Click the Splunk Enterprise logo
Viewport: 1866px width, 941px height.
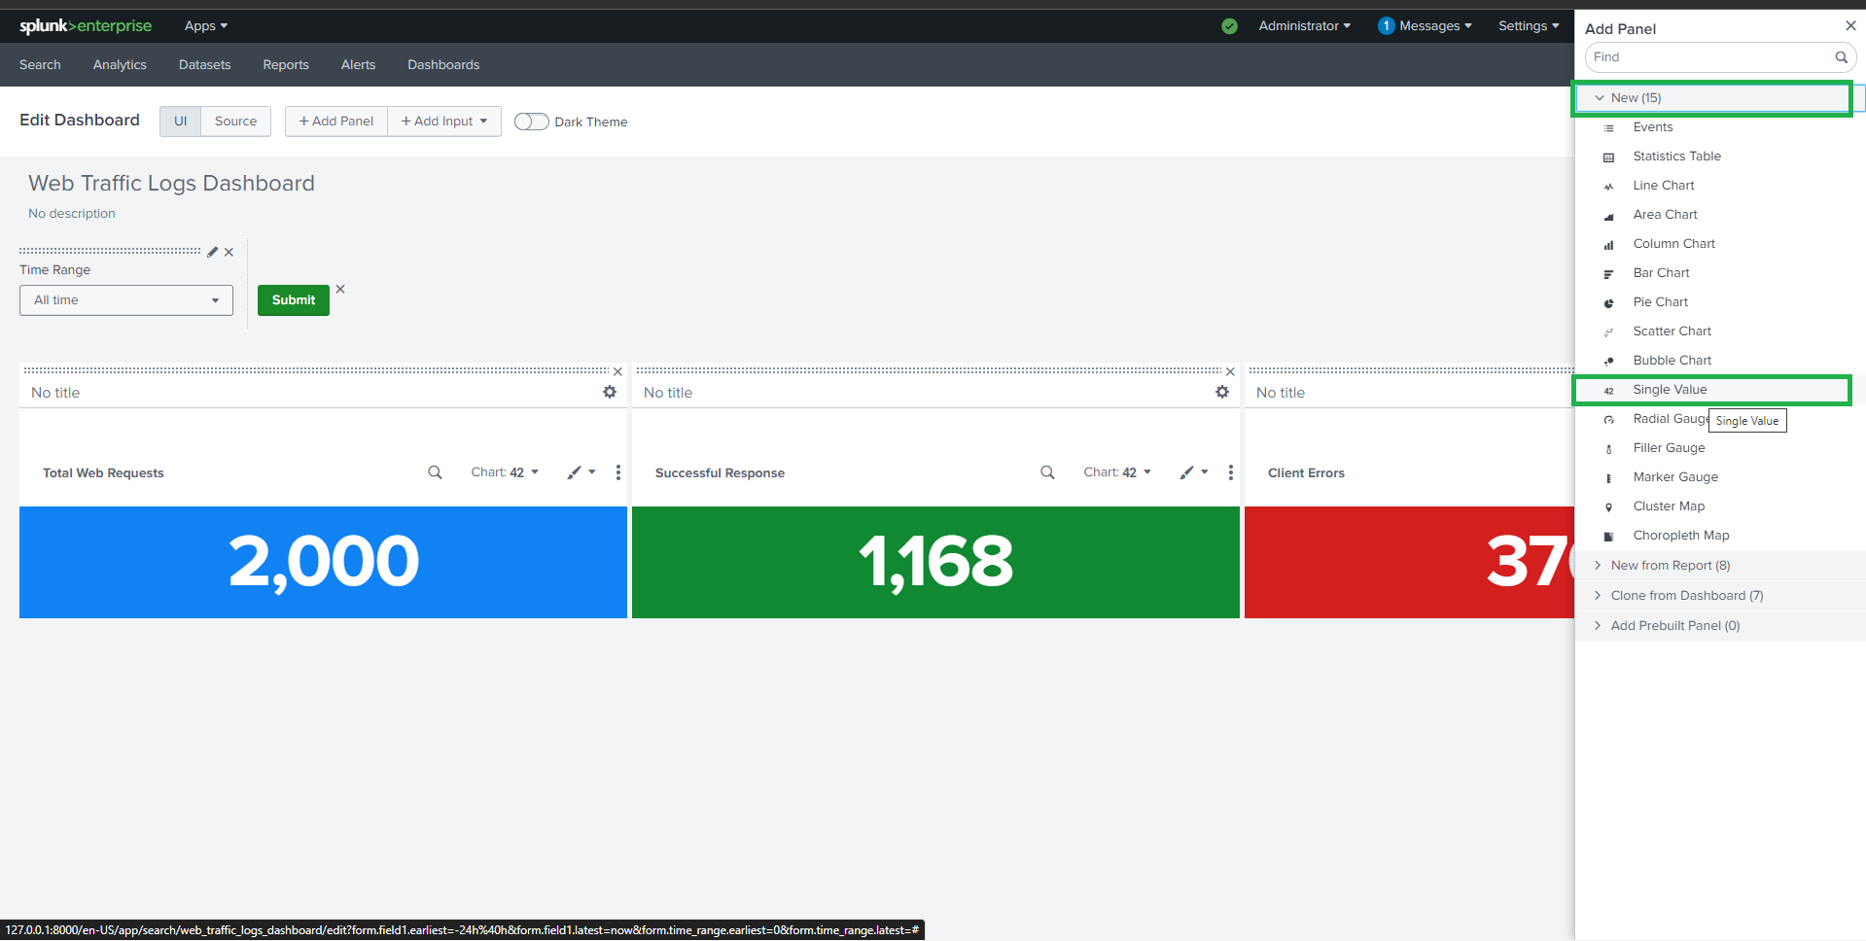pos(86,26)
